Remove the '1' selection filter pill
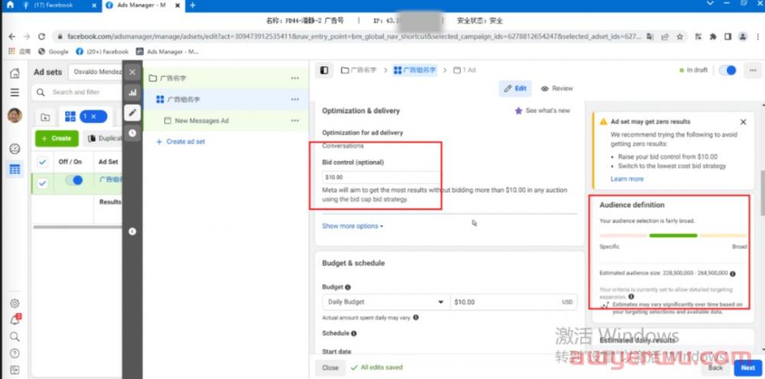Image resolution: width=765 pixels, height=379 pixels. (93, 116)
